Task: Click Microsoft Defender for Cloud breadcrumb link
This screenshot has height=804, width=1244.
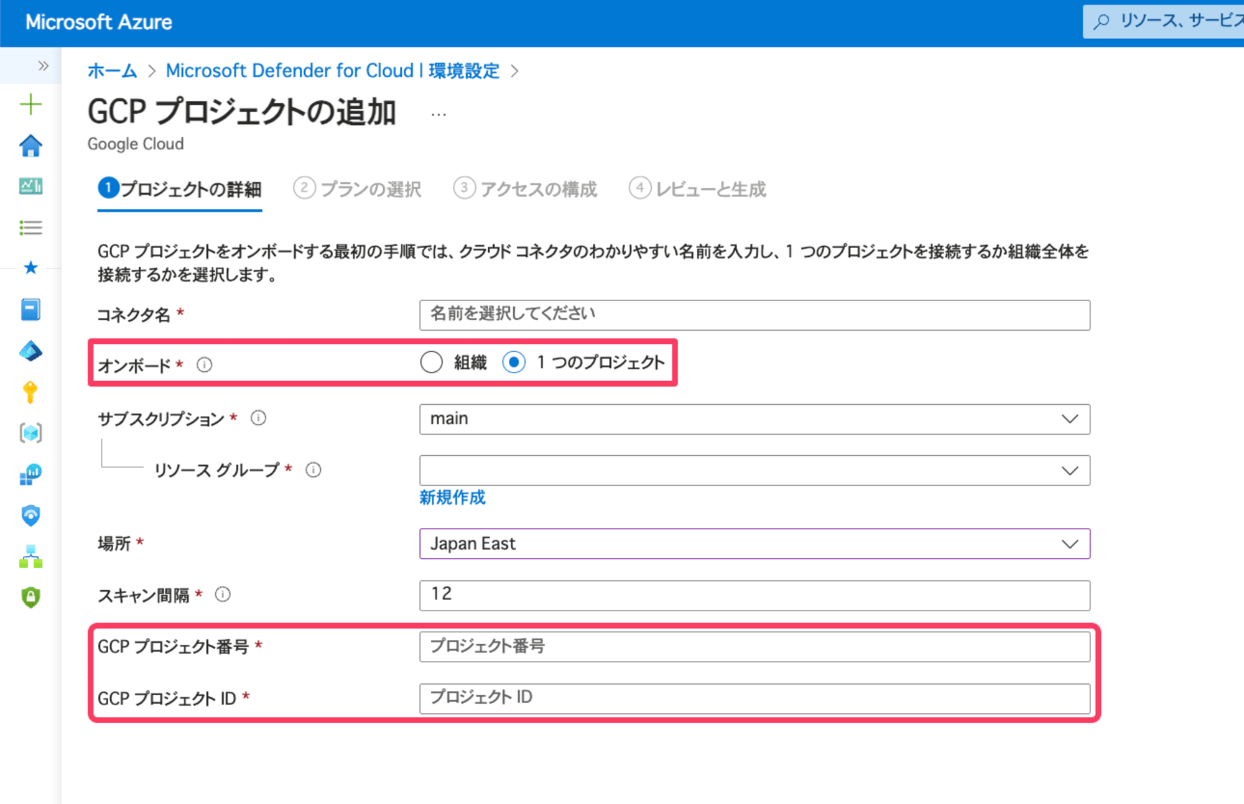Action: (333, 71)
